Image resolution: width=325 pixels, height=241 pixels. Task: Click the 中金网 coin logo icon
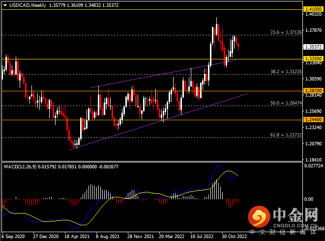[258, 216]
